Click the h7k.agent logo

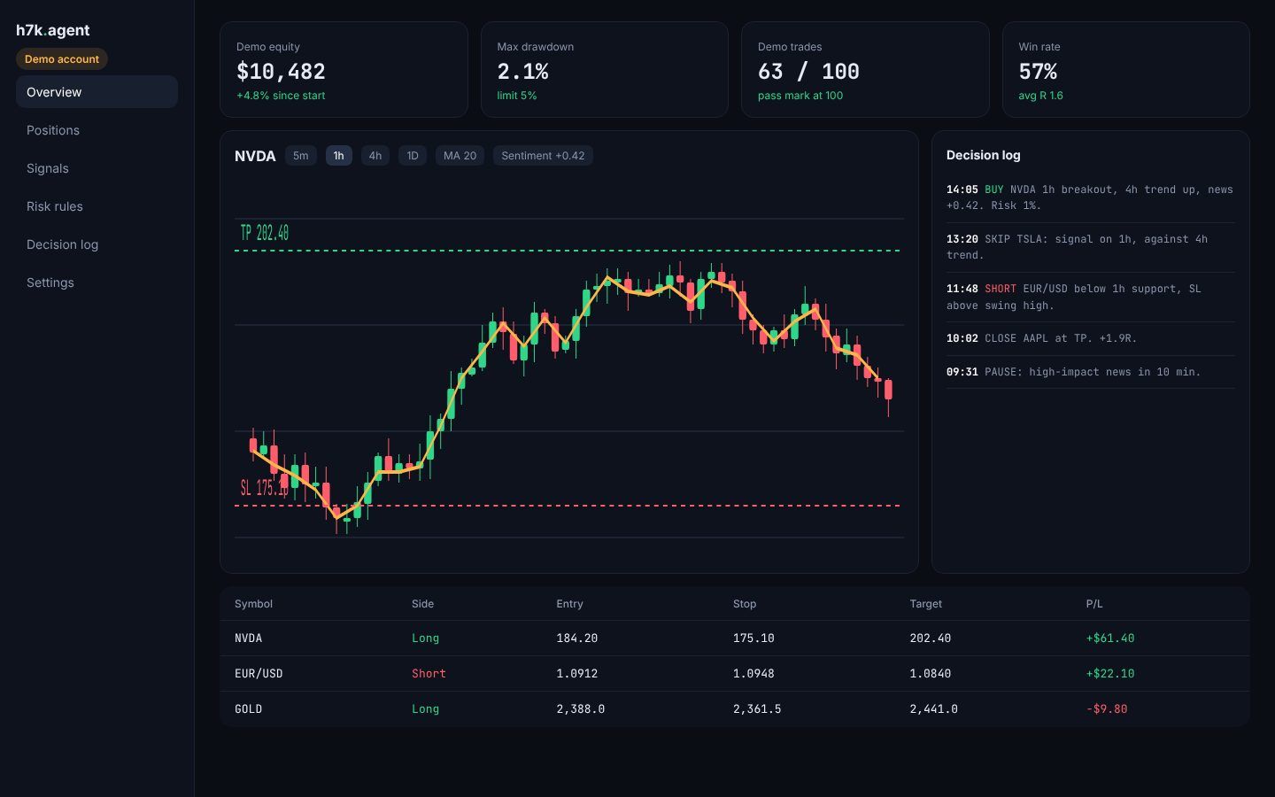pyautogui.click(x=53, y=30)
